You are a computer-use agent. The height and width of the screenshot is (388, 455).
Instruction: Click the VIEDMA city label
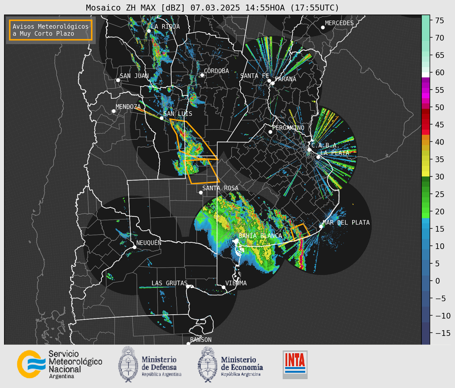click(236, 283)
